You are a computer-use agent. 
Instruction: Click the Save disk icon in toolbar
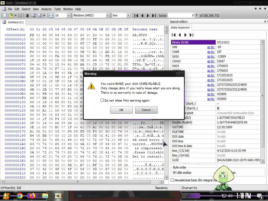click(x=20, y=15)
